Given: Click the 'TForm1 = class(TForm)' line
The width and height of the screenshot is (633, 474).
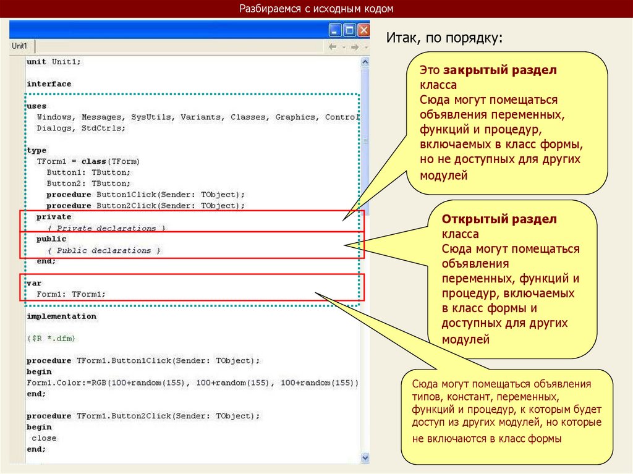Looking at the screenshot, I should click(x=88, y=161).
